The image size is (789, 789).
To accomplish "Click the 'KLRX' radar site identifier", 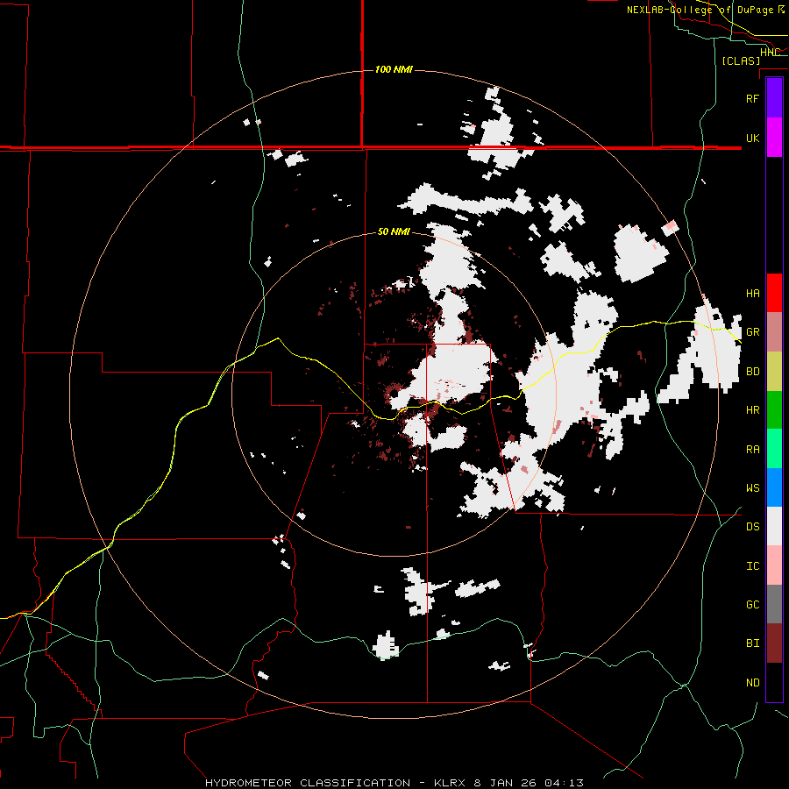I will (x=451, y=783).
